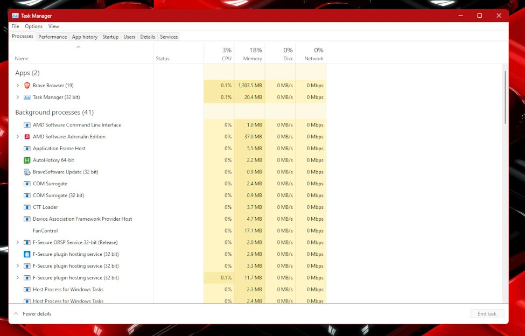Sort processes by the Memory column
The image size is (525, 336).
[x=251, y=54]
